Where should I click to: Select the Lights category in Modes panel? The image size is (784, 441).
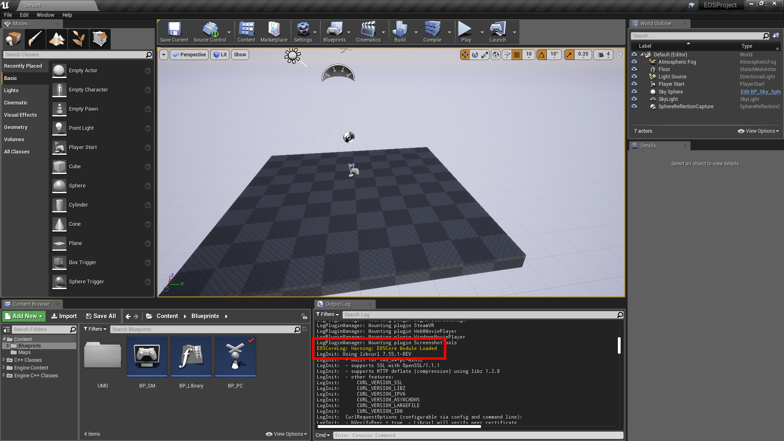(11, 91)
